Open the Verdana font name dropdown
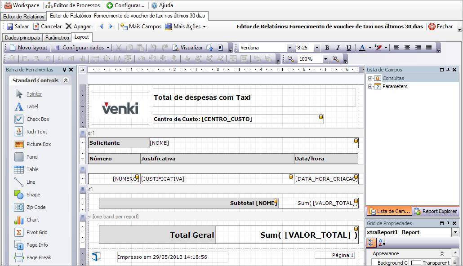Screen dimensions: 463x266 tap(289, 48)
